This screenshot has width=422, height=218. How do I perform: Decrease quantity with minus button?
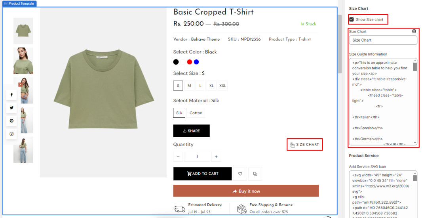[x=178, y=157]
